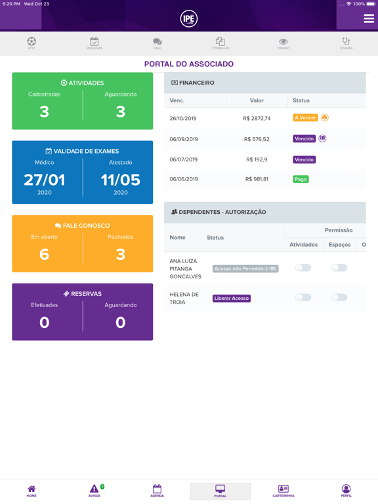Image resolution: width=378 pixels, height=504 pixels.
Task: Select the PORTAL tab
Action: pyautogui.click(x=220, y=491)
